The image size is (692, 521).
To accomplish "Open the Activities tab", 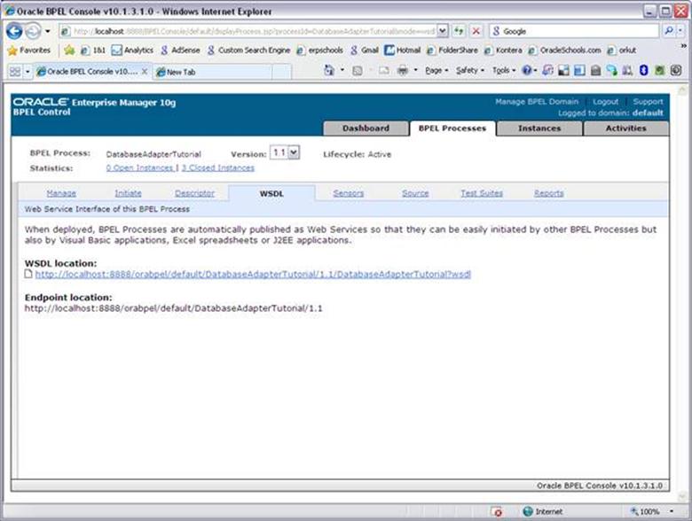I will 625,128.
